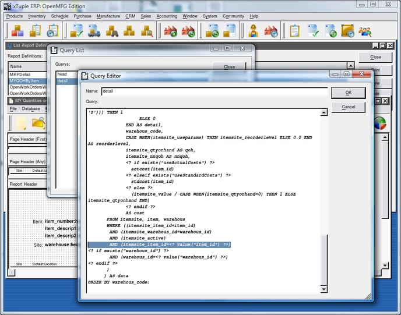
Task: Click the Close button in Query List
Action: pos(229,66)
